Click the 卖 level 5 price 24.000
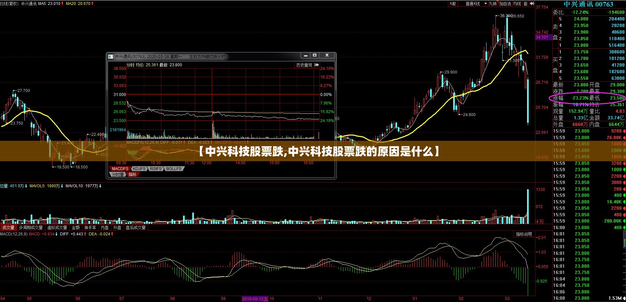 point(581,19)
